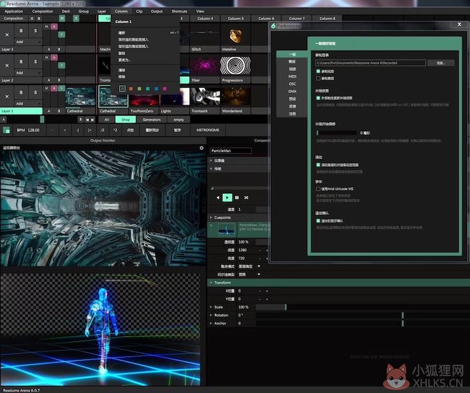Screen dimensions: 470x393
Task: Click Composition X clear button
Action: [32, 19]
